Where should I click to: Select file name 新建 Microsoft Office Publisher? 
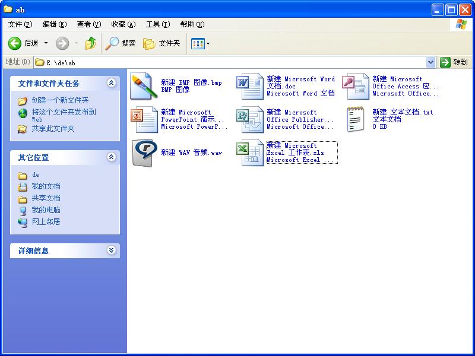300,116
